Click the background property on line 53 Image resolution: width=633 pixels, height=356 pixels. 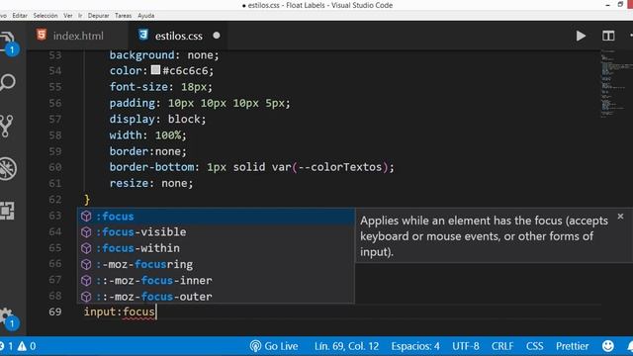(x=141, y=55)
